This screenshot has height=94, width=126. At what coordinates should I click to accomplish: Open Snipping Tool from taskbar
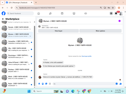tap(78, 91)
